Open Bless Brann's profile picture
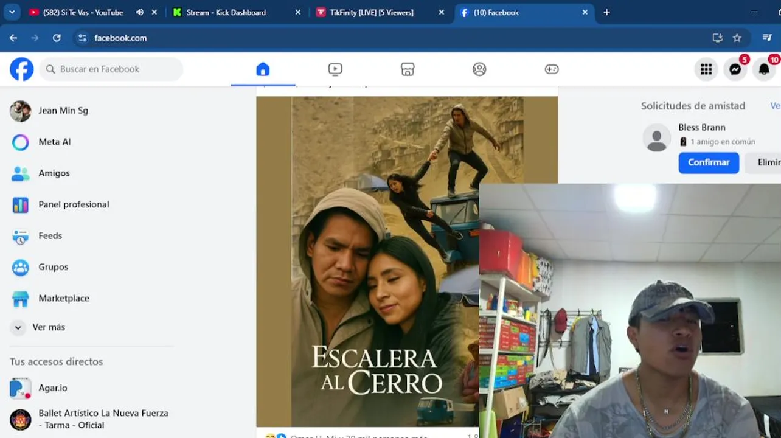This screenshot has height=438, width=781. click(657, 138)
